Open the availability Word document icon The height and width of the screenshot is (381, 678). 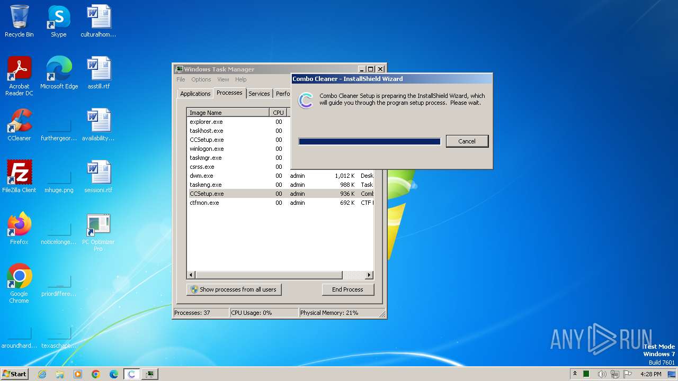(99, 125)
